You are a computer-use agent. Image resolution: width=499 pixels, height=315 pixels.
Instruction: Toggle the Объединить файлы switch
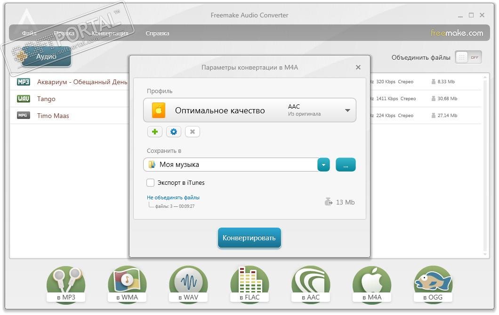click(468, 57)
